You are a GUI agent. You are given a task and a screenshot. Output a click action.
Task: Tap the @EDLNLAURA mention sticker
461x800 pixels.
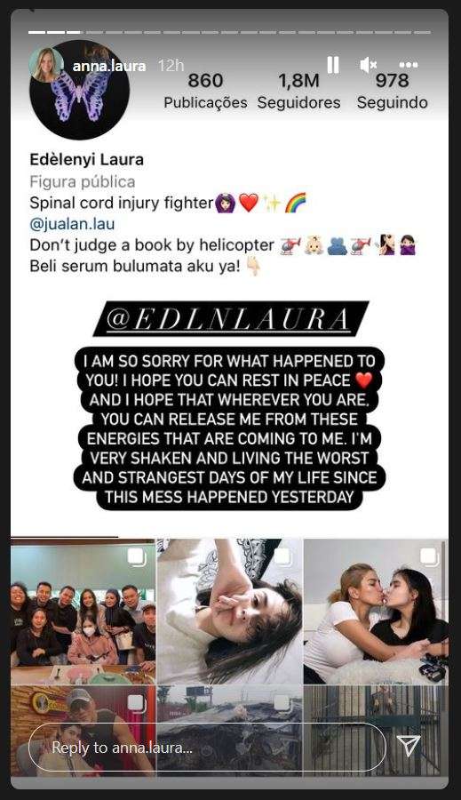pyautogui.click(x=231, y=318)
